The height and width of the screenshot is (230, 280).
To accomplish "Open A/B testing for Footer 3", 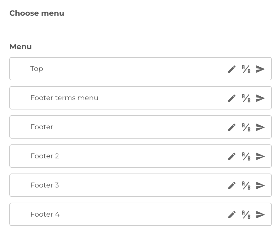I will (246, 185).
